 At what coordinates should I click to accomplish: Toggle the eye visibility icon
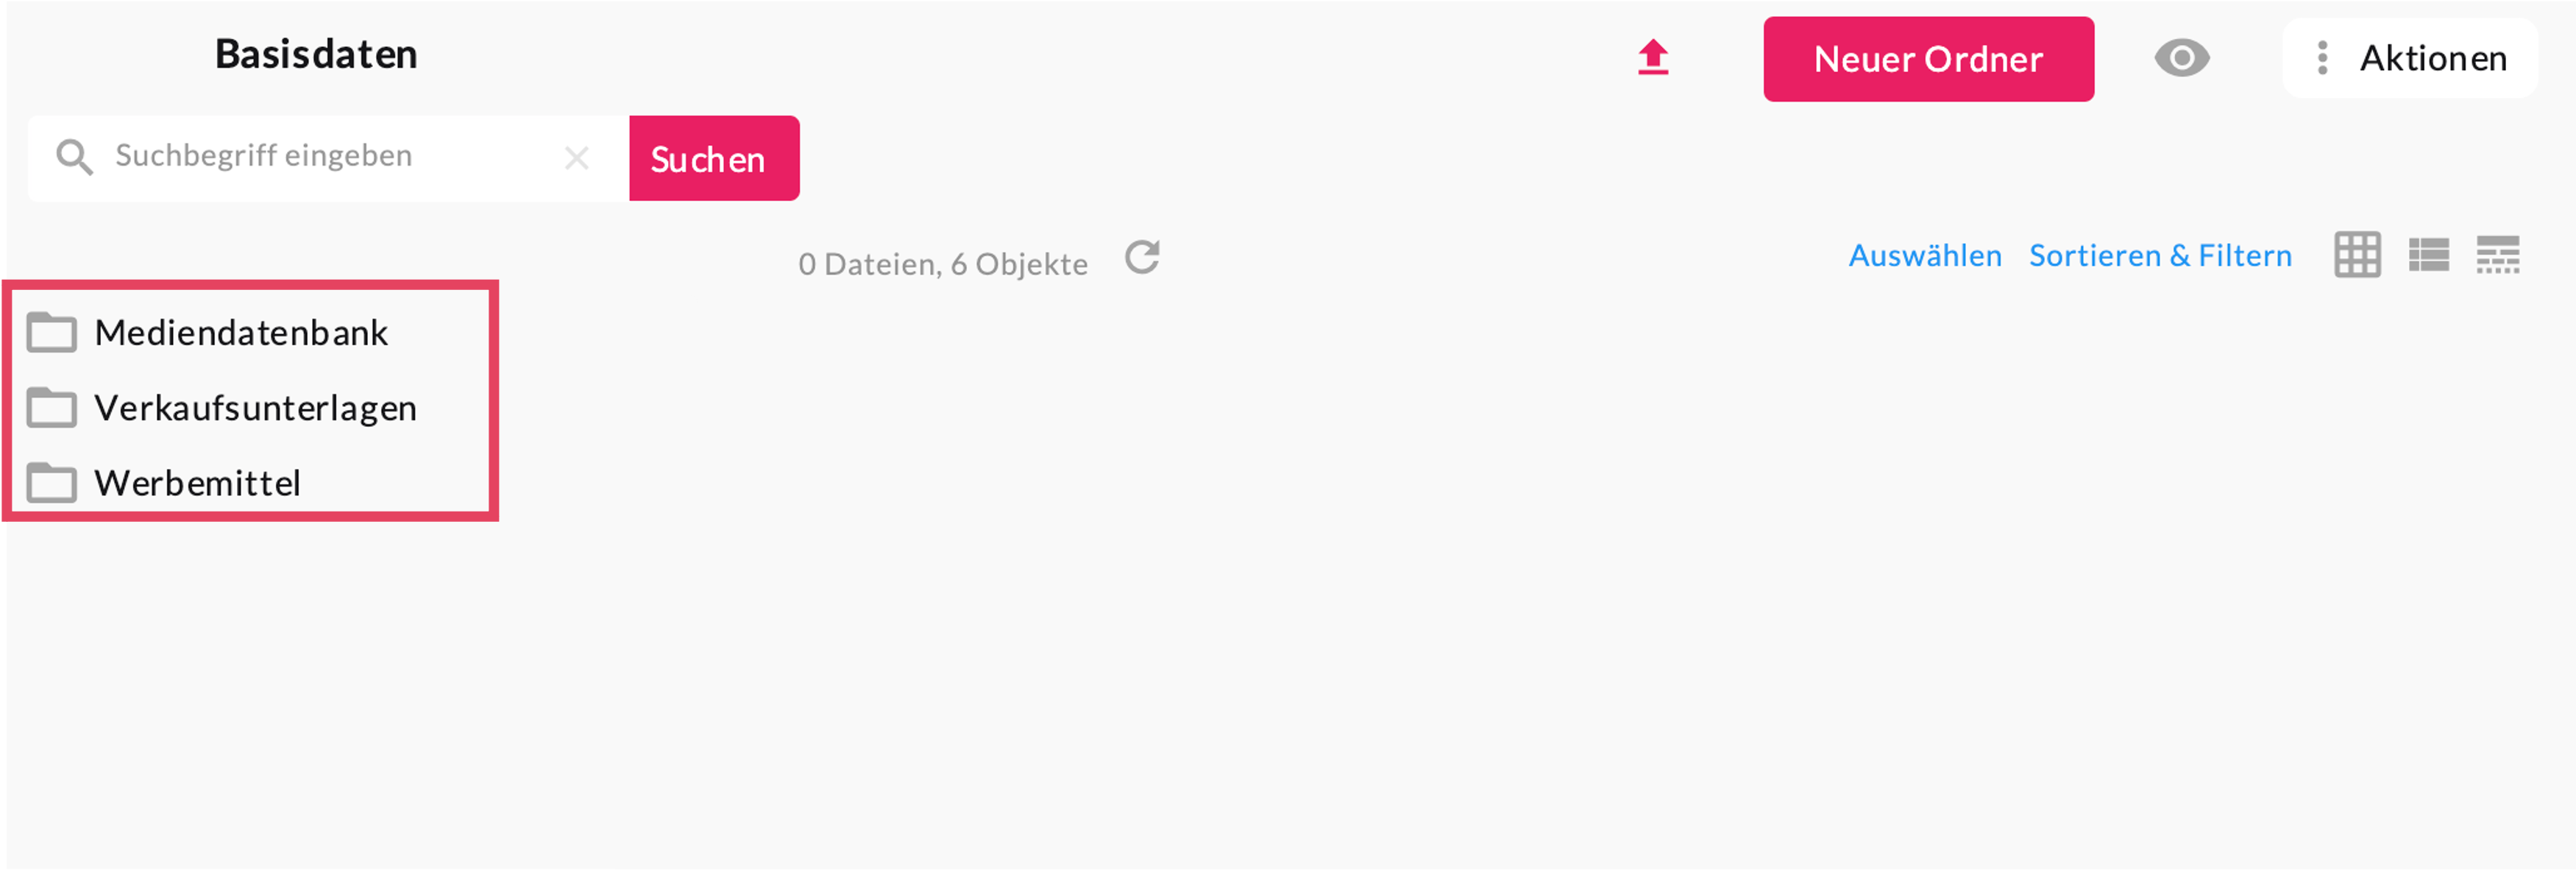2181,58
